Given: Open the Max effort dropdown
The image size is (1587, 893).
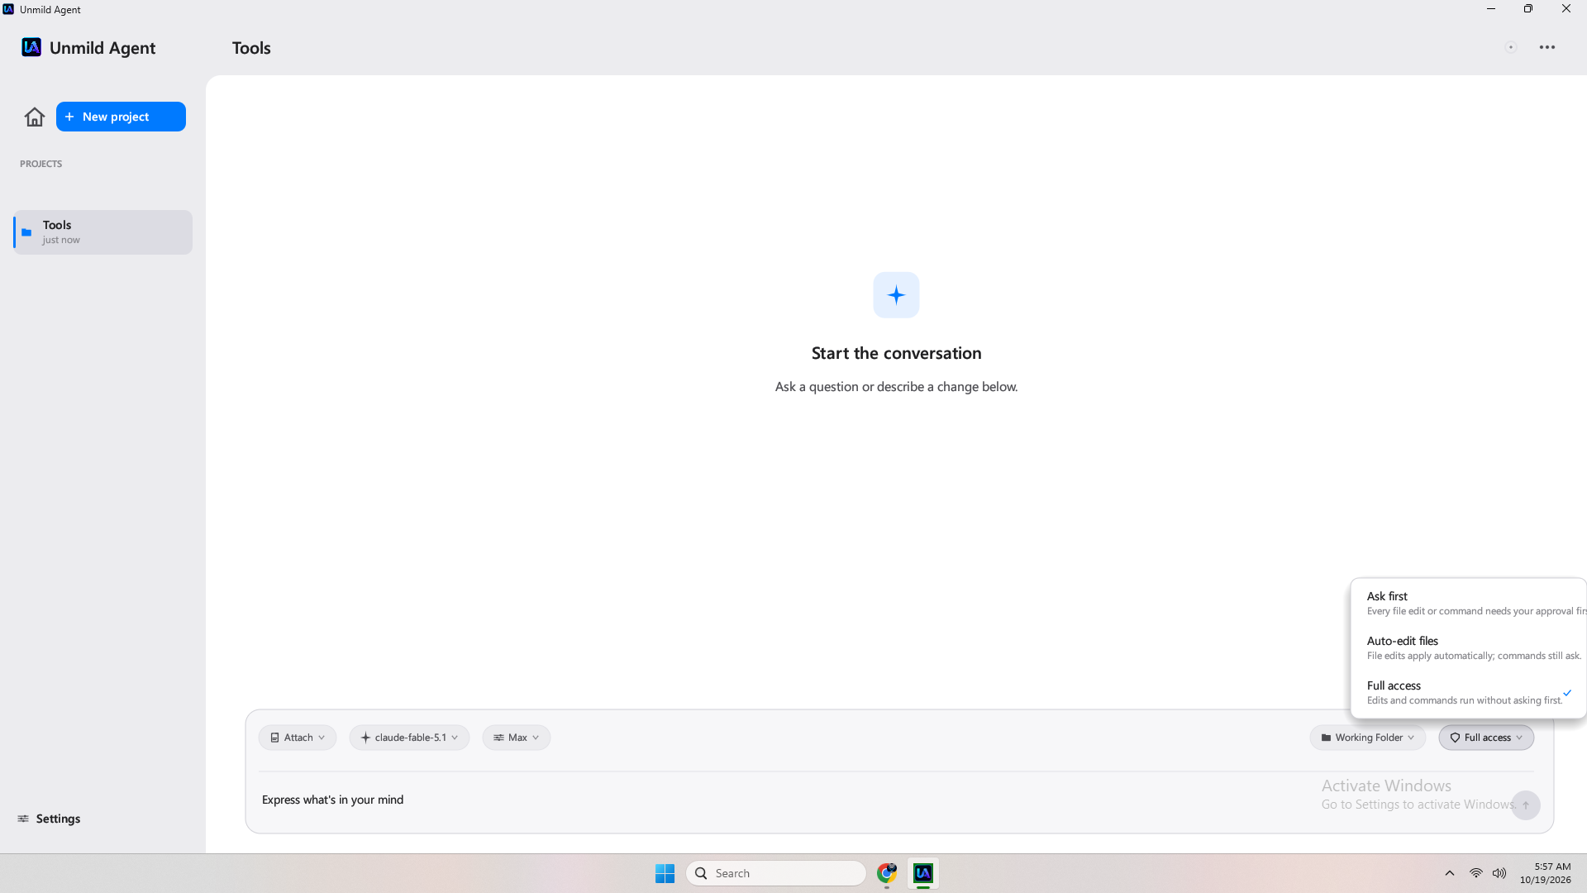Looking at the screenshot, I should 517,738.
